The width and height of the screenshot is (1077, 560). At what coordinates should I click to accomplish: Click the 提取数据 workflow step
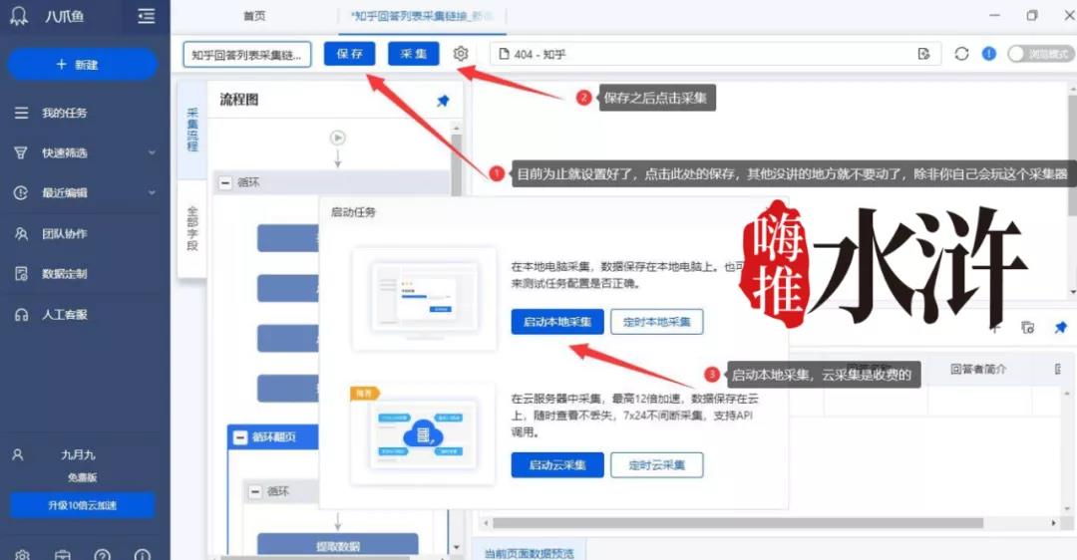337,546
